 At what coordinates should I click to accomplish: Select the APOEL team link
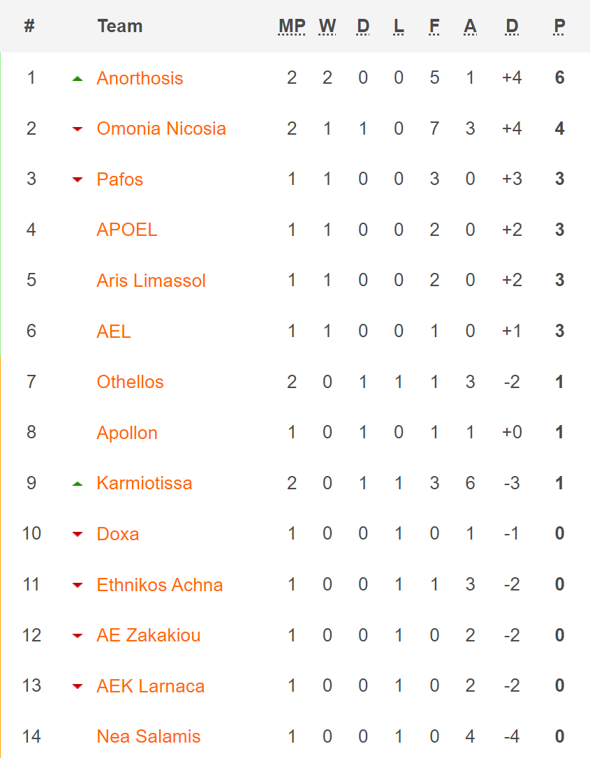click(x=127, y=230)
